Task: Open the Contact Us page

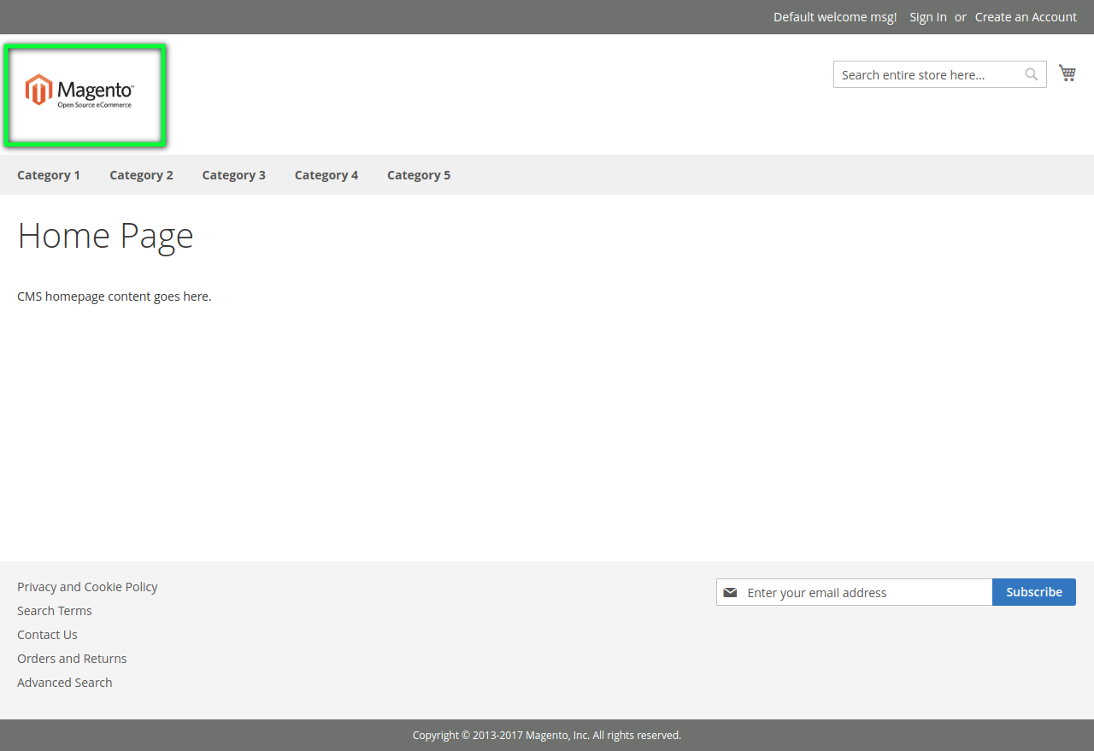Action: (x=47, y=634)
